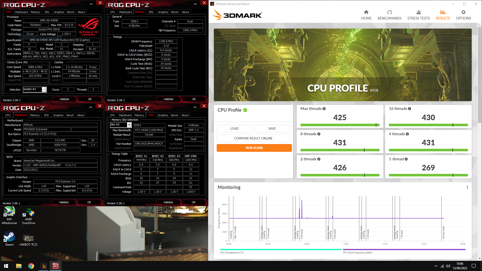Screen dimensions: 482x271
Task: Click the CPU PROFILE banner image
Action: (x=343, y=65)
